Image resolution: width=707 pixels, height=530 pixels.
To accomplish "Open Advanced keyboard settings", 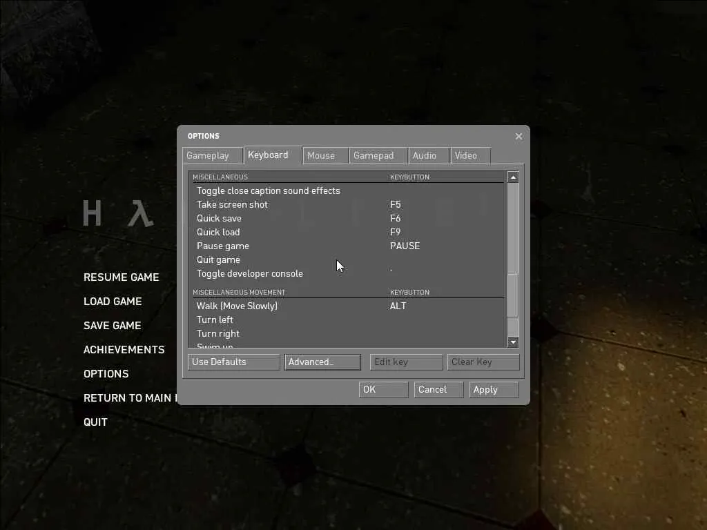I will click(322, 362).
